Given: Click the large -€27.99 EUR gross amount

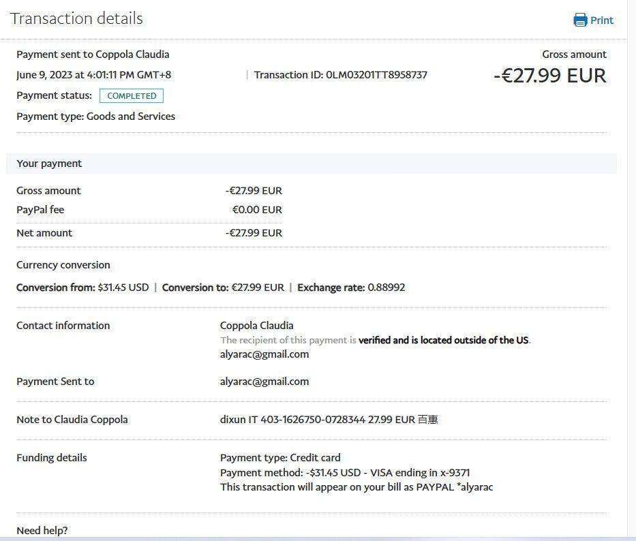Looking at the screenshot, I should point(549,76).
